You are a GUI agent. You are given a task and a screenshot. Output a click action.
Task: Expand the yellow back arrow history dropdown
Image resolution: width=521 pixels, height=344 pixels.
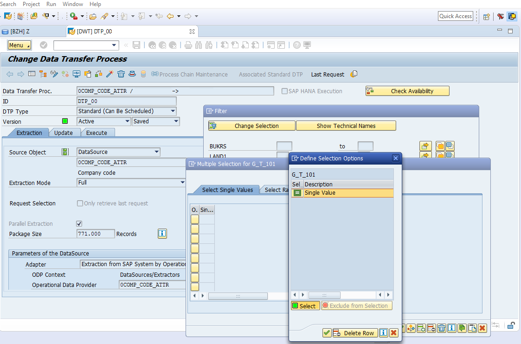click(179, 16)
